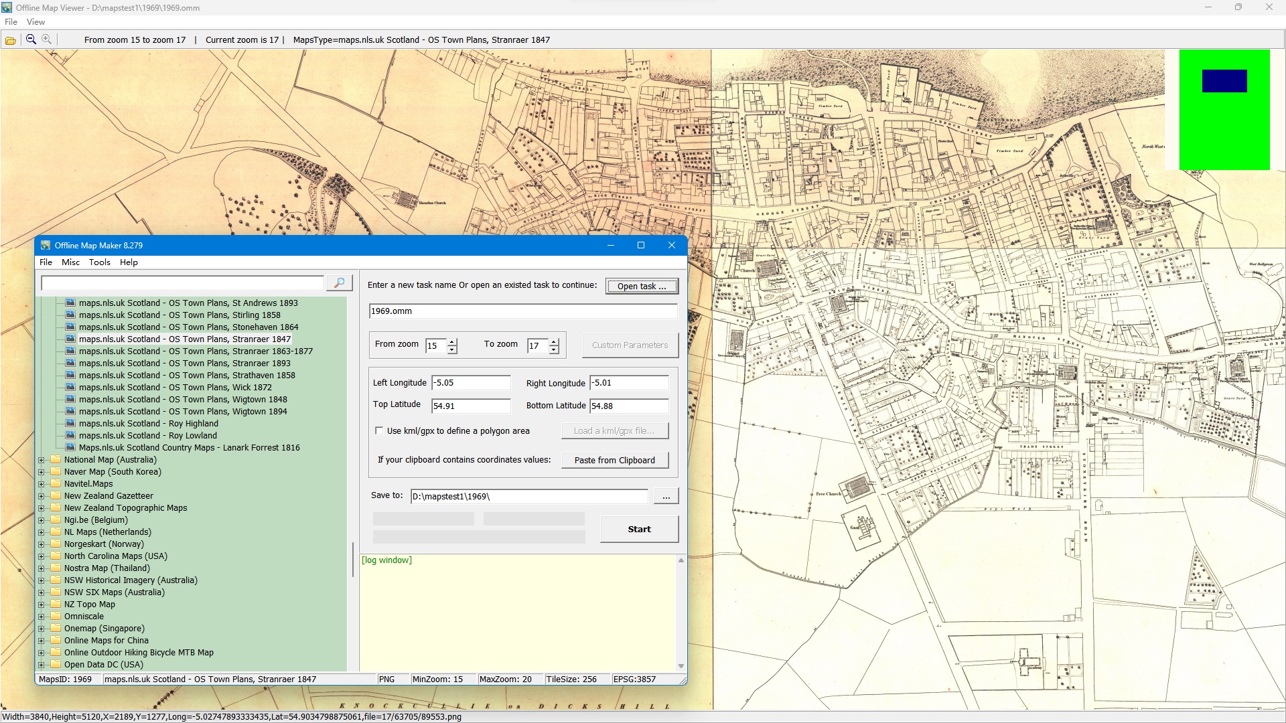Image resolution: width=1286 pixels, height=723 pixels.
Task: Browse for the Save to folder
Action: (x=666, y=497)
